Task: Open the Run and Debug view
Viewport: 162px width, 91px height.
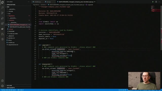Action: [2, 18]
